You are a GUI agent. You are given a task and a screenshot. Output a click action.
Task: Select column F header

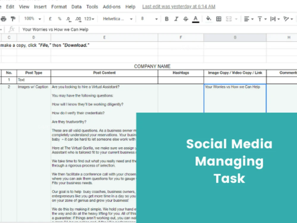pos(181,37)
